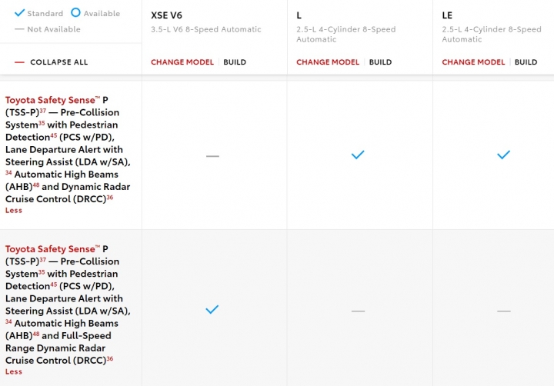Click LE column dash in Full-Speed Range row

point(503,311)
